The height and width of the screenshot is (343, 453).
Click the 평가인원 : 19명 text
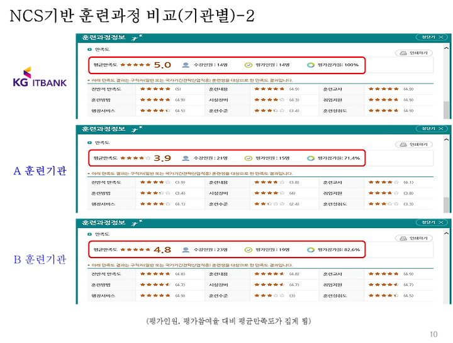(x=272, y=249)
